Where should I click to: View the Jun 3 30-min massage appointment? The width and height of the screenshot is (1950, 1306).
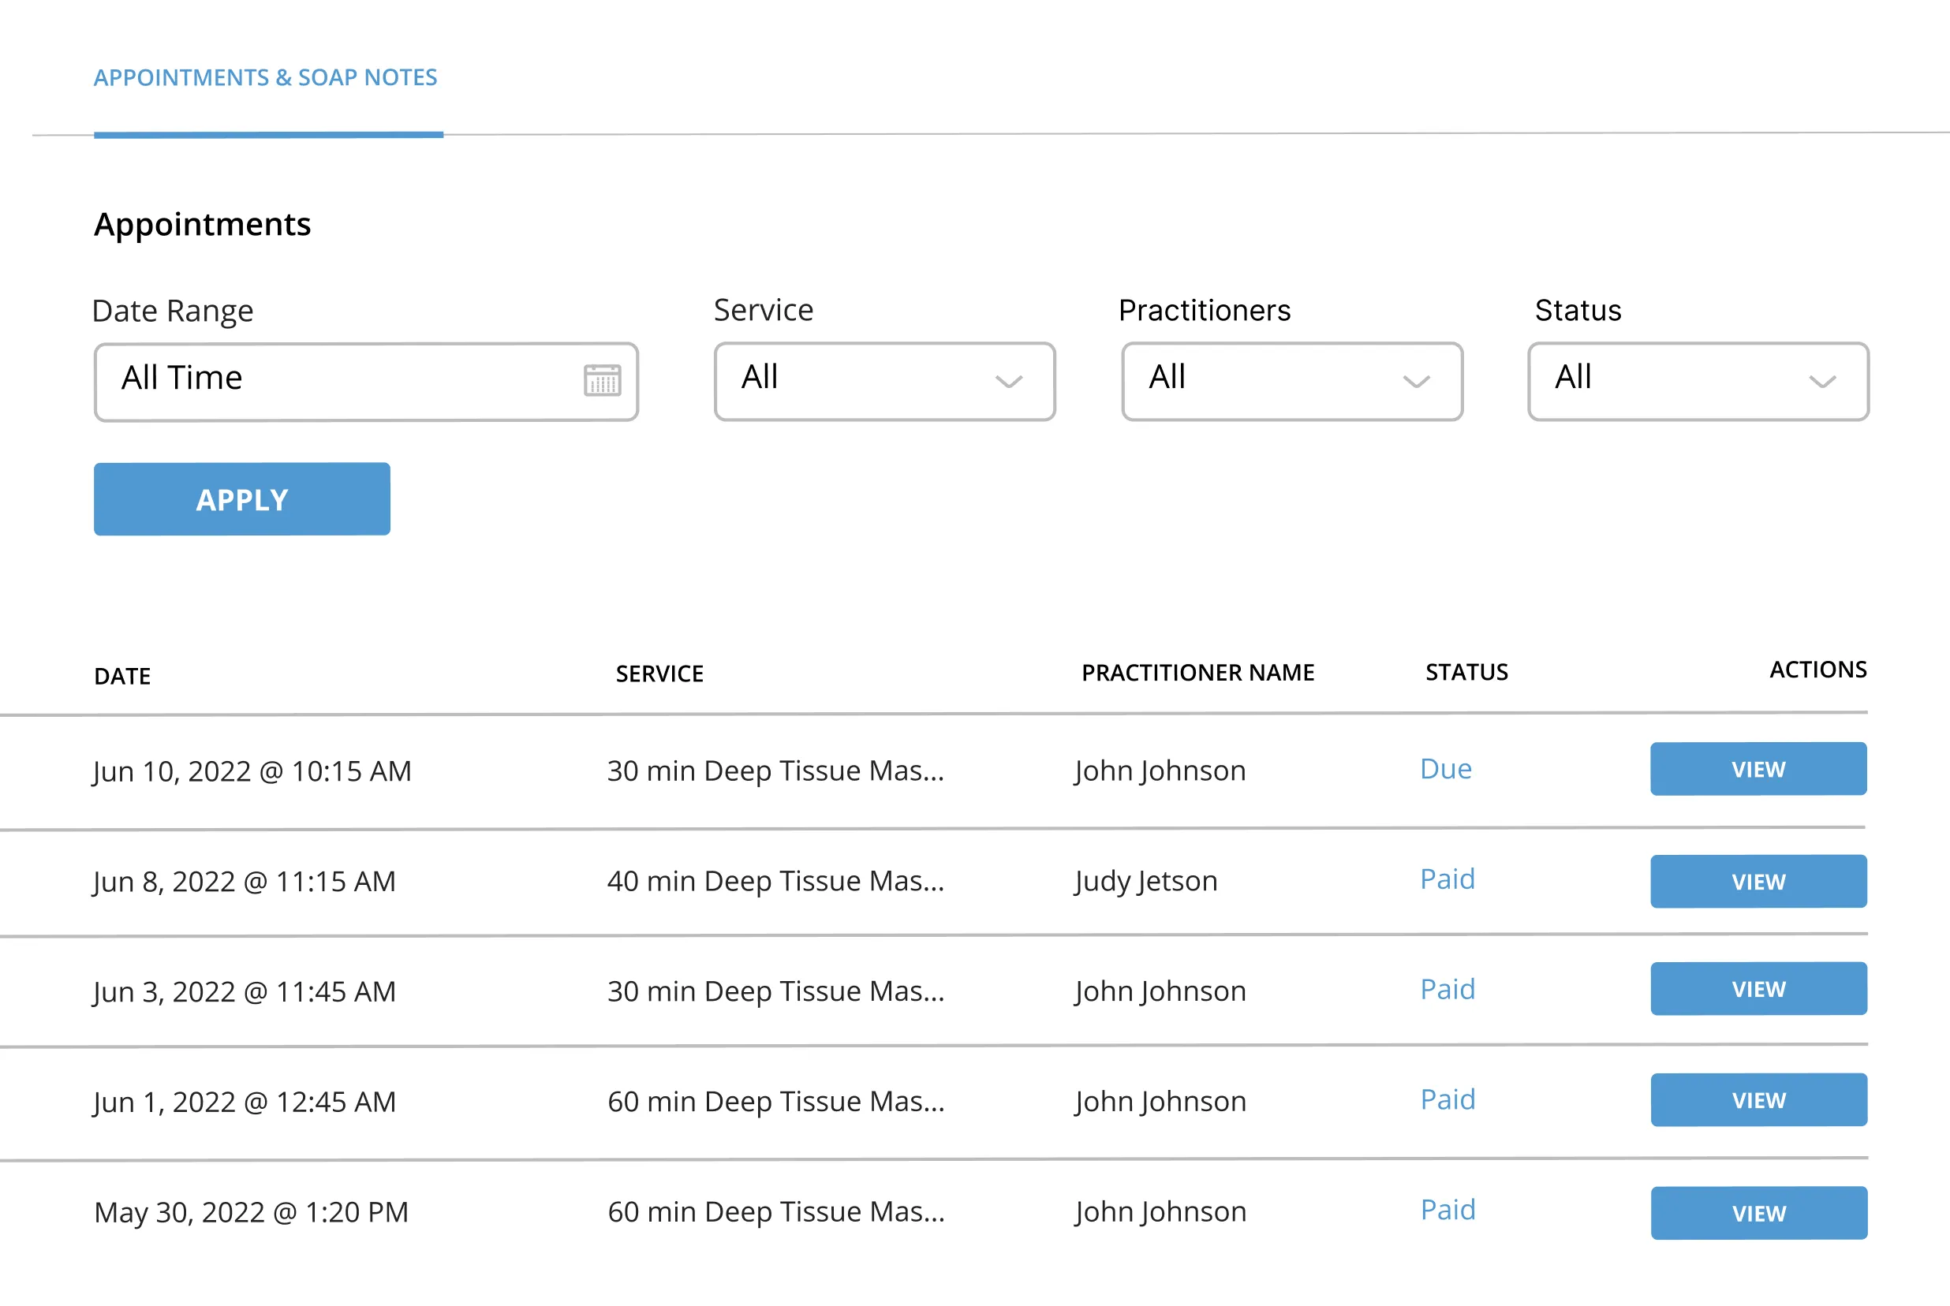point(1758,989)
